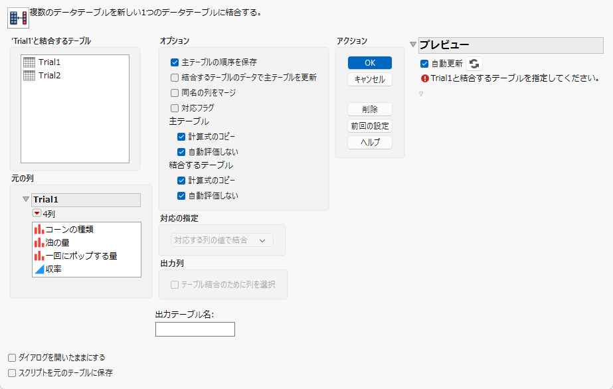This screenshot has height=389, width=613.
Task: Click the キャンセル button
Action: point(370,79)
